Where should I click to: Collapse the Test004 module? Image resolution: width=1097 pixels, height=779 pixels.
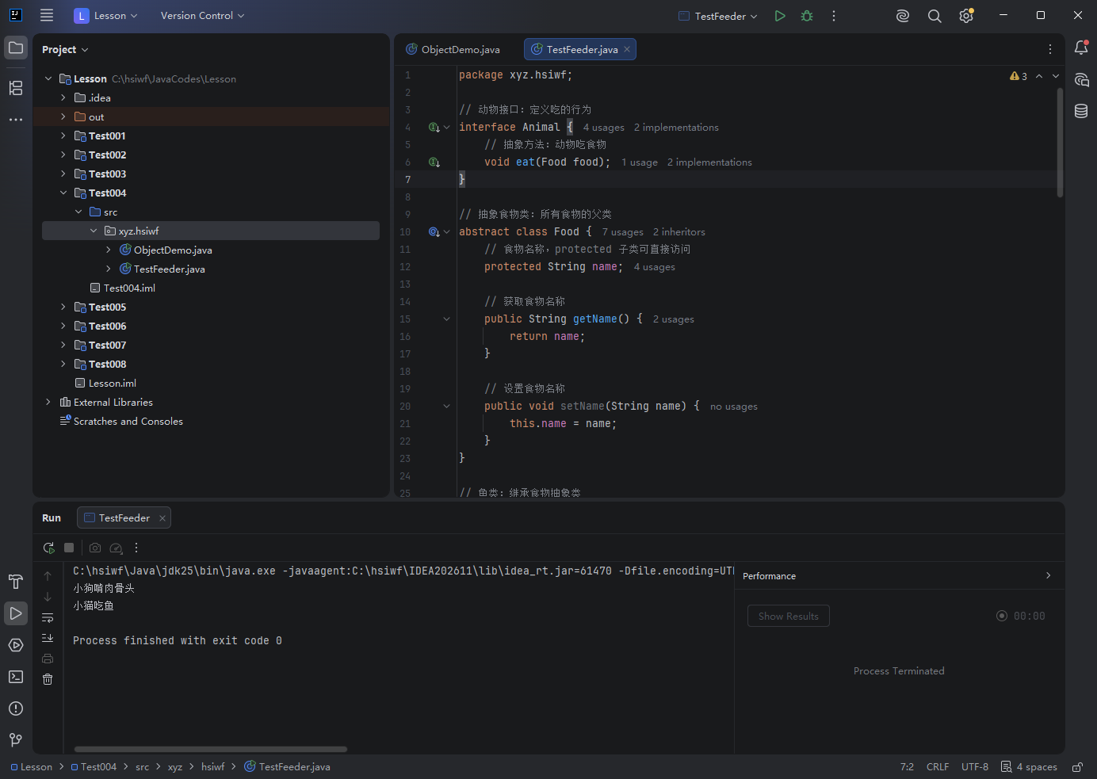click(x=63, y=193)
